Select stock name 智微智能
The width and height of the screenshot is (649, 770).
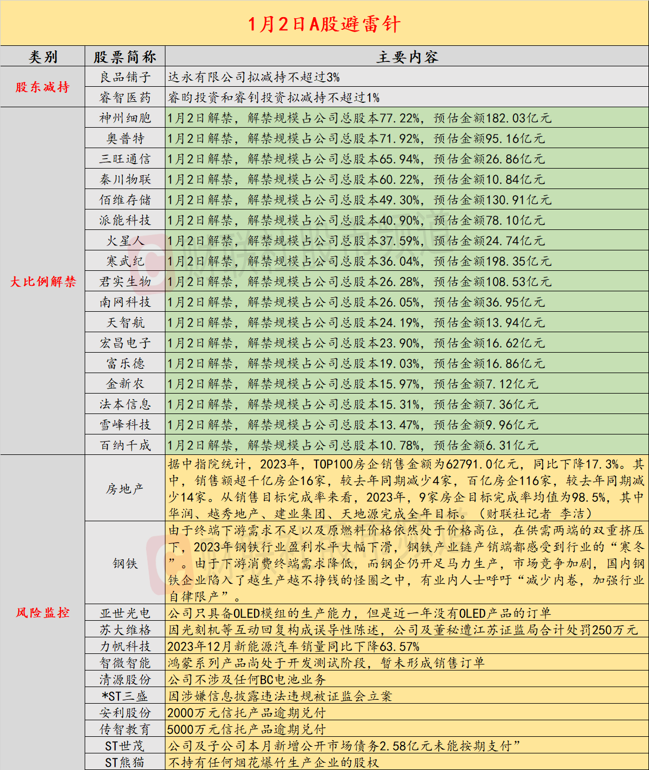[x=125, y=663]
